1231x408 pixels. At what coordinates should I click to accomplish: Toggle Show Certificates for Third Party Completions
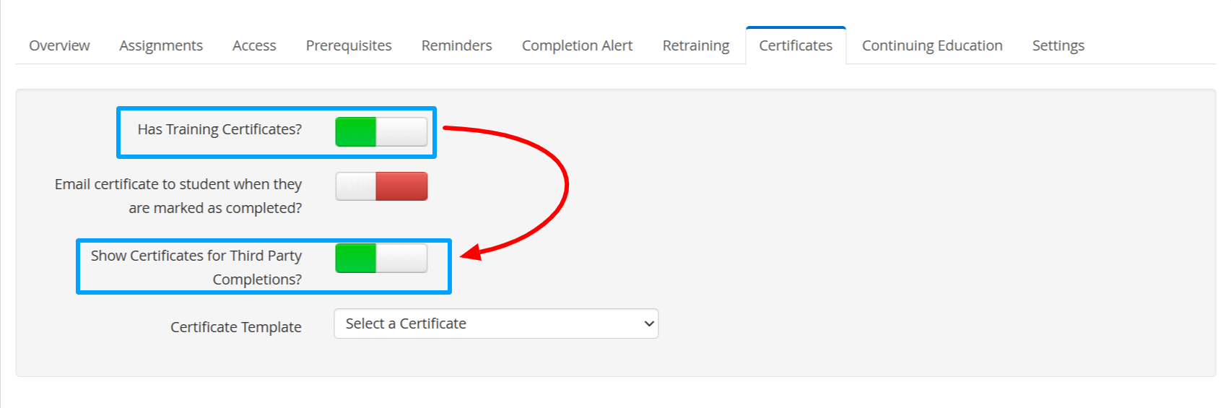[x=381, y=259]
